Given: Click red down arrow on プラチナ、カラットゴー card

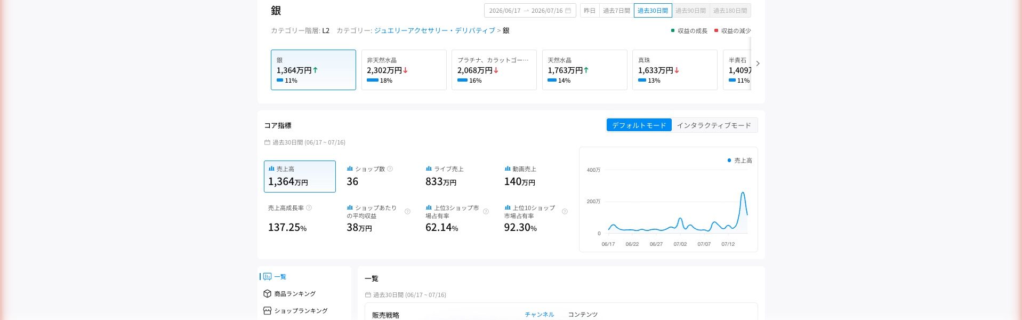Looking at the screenshot, I should 496,70.
